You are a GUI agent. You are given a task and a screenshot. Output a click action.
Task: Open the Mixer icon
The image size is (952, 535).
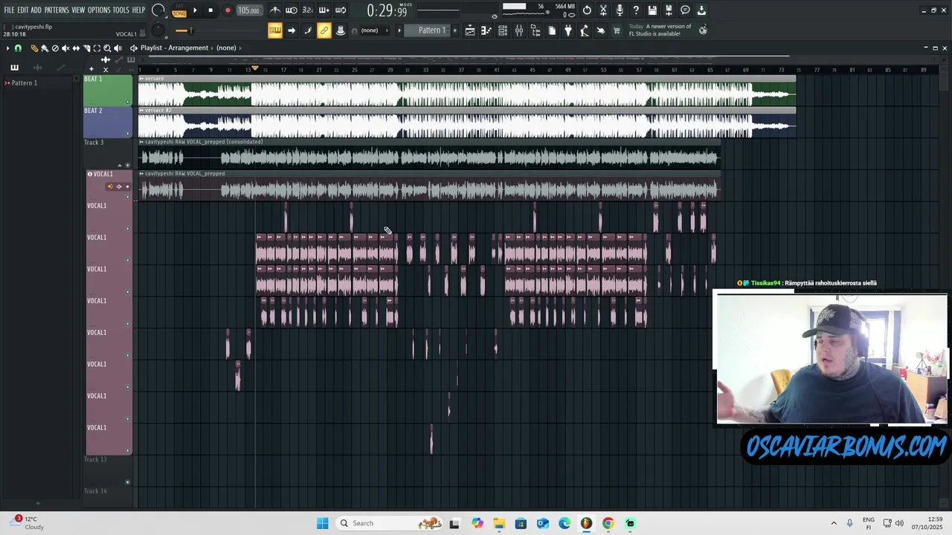pos(519,30)
